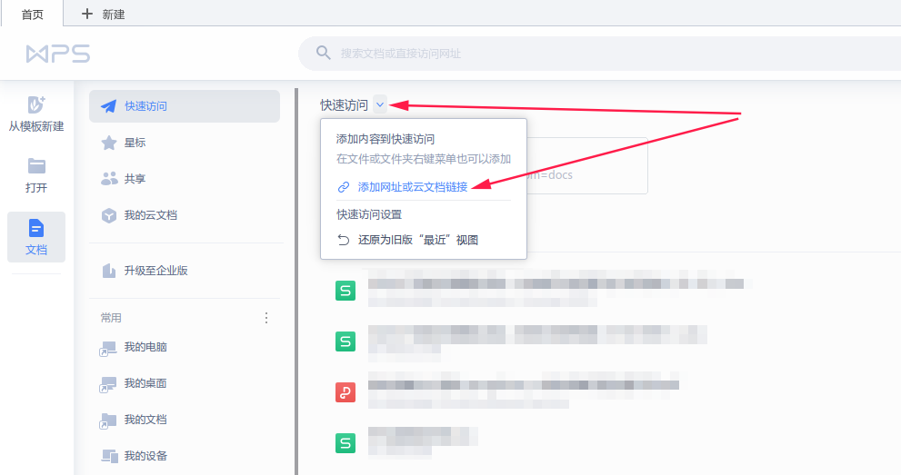Viewport: 901px width, 475px height.
Task: Select the 文档 sidebar icon
Action: click(x=36, y=228)
